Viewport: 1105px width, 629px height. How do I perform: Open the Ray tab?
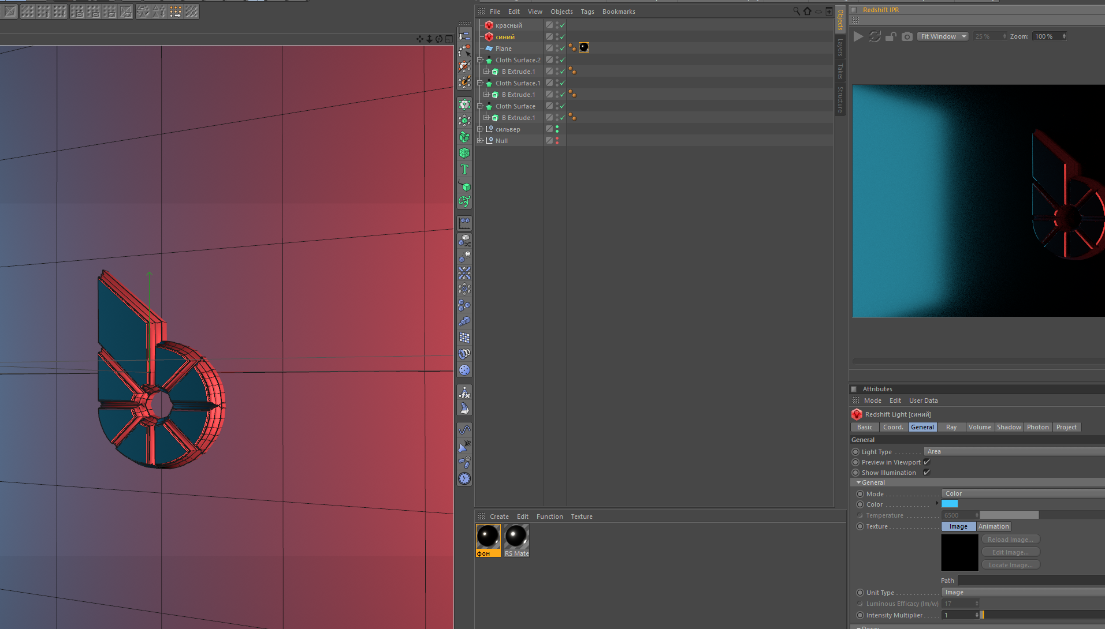click(951, 427)
